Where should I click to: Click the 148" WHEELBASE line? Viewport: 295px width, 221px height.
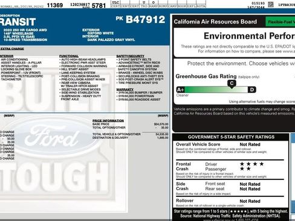pos(18,33)
